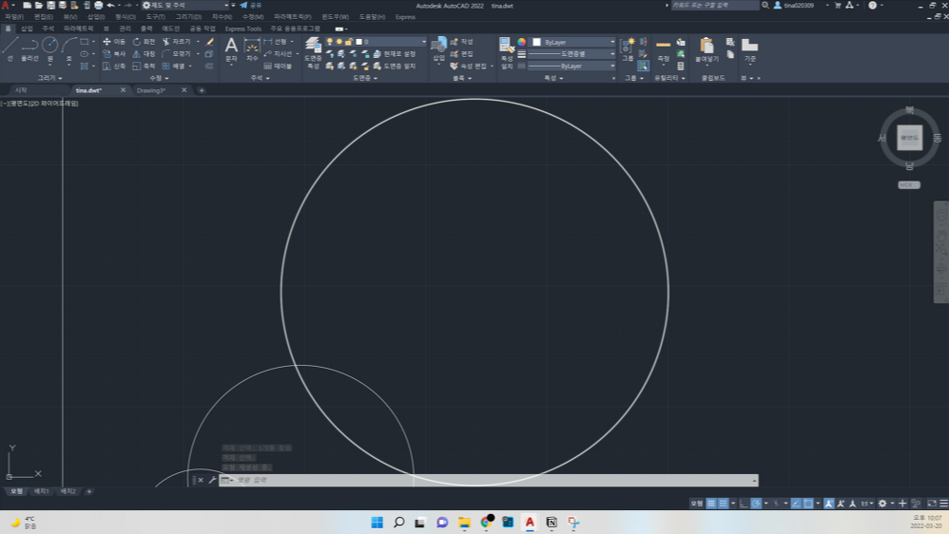Choose the Fillet (모깎기) command
The height and width of the screenshot is (534, 949).
point(176,54)
